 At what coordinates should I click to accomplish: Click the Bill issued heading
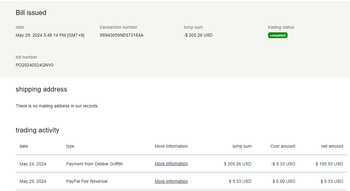[31, 13]
